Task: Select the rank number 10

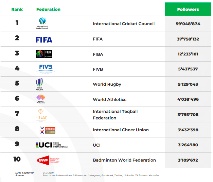Action: coord(17,159)
